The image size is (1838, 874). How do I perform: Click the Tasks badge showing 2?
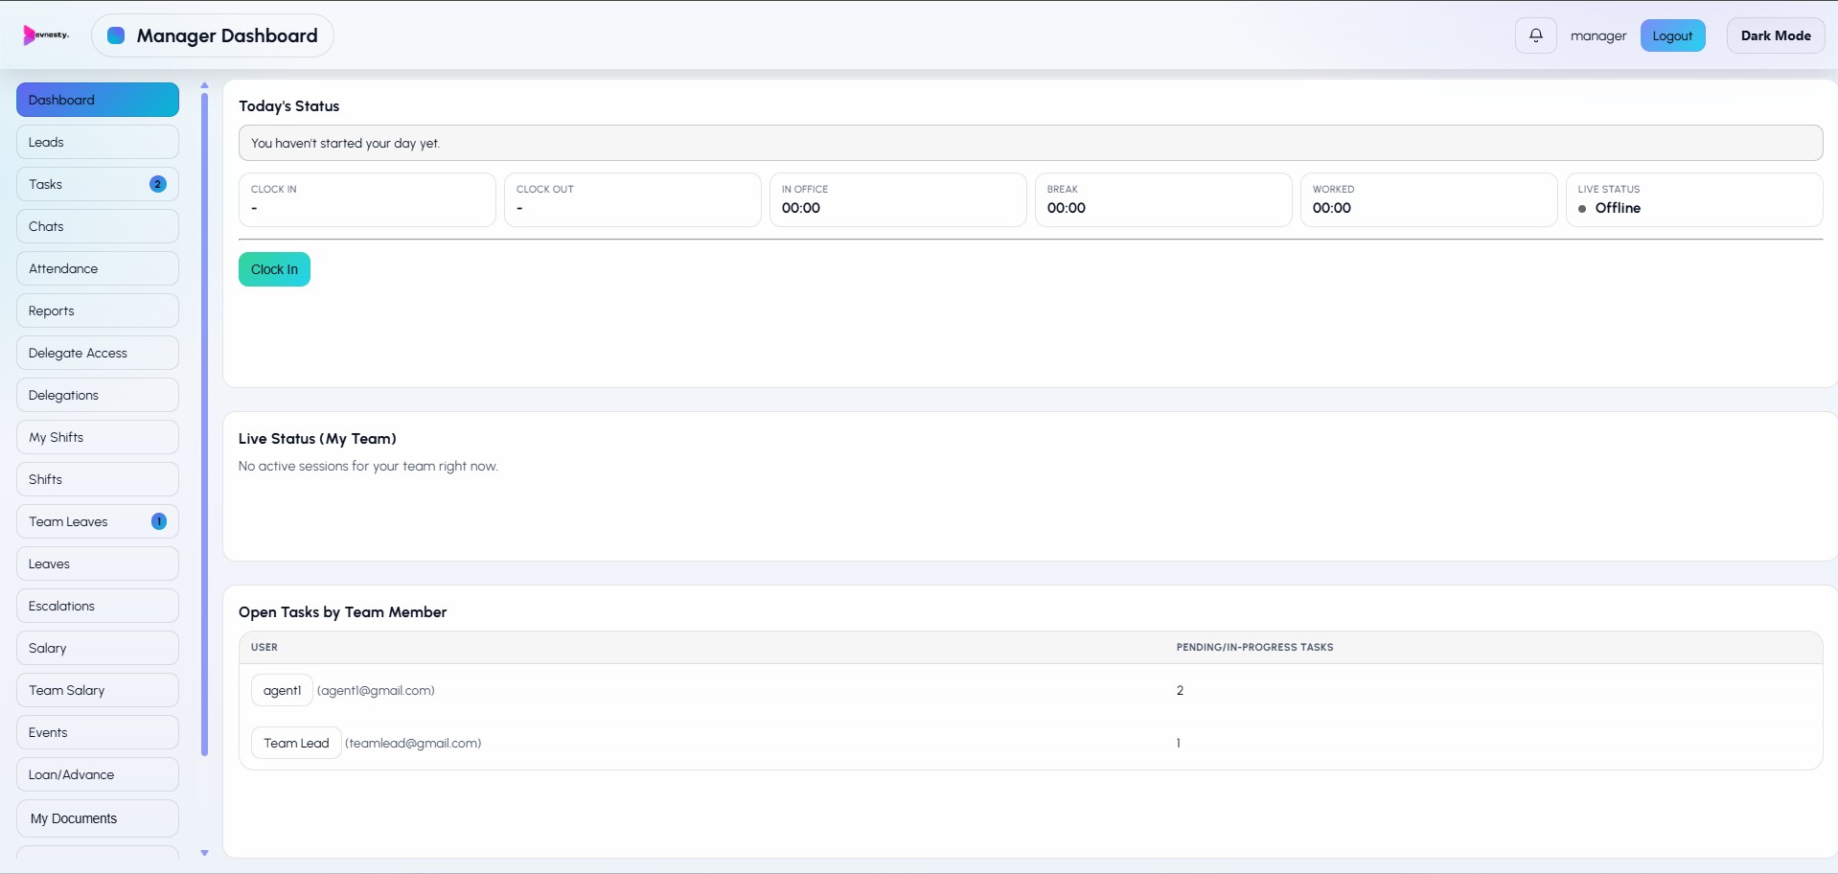pos(157,184)
